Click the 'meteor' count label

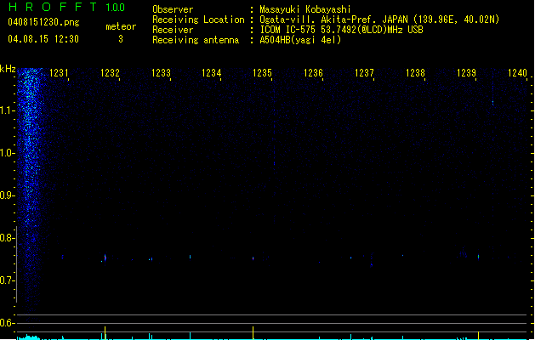click(121, 26)
